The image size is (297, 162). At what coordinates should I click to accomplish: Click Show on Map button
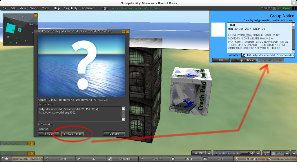click(73, 134)
